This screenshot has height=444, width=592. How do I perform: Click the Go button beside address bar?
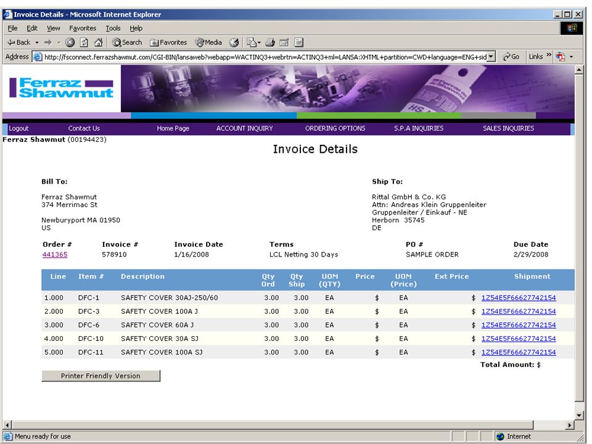[511, 57]
